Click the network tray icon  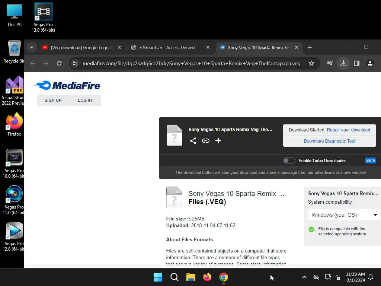click(x=328, y=277)
